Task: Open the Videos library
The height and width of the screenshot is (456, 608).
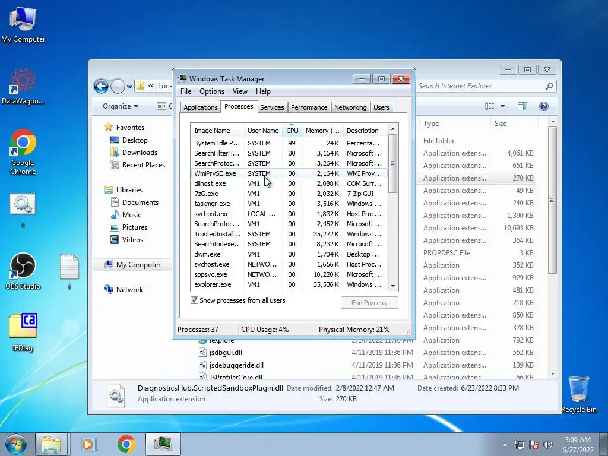Action: (x=127, y=240)
